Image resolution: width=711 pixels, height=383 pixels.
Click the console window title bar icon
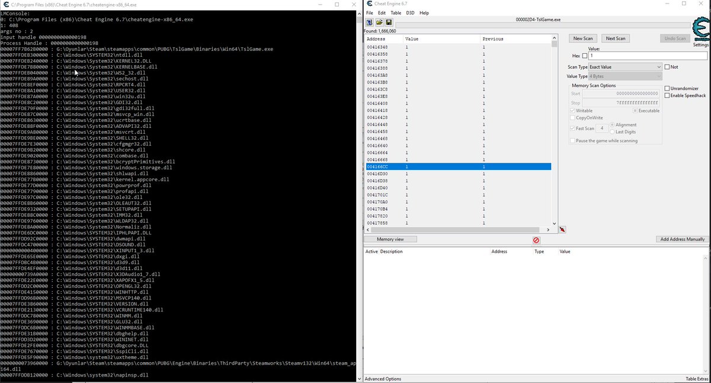point(5,4)
